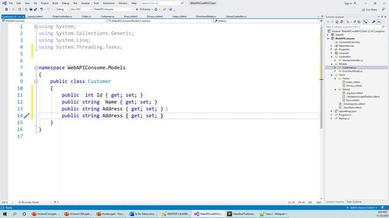Viewport: 389px width, 218px height.
Task: Open the WebAPIConsume.Models.Customer type dropdown
Action: [160, 21]
